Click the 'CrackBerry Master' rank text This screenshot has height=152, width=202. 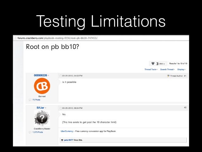pyautogui.click(x=42, y=129)
